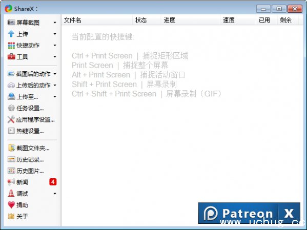Click the 热键设置 keyboard key icon
Screen dimensions: 307x230
point(11,131)
